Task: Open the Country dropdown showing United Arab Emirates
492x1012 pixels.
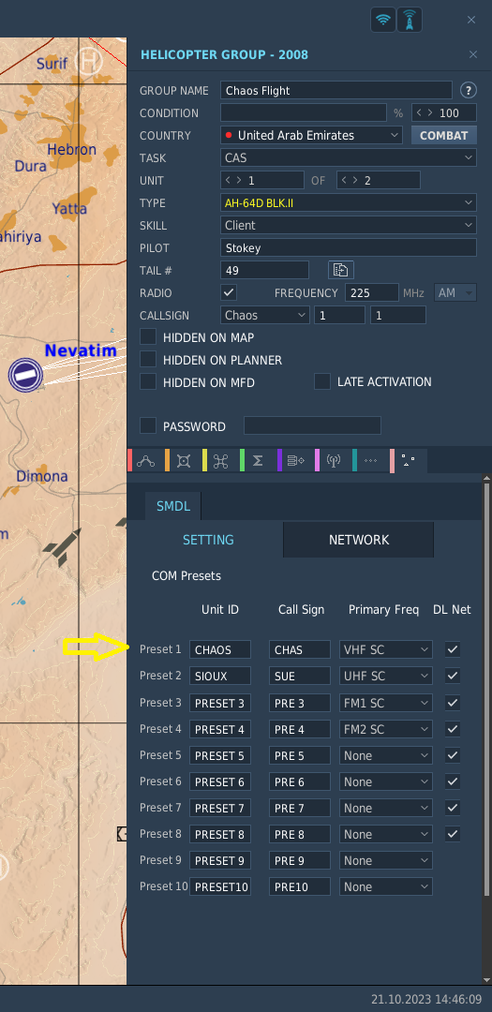Action: pyautogui.click(x=312, y=136)
